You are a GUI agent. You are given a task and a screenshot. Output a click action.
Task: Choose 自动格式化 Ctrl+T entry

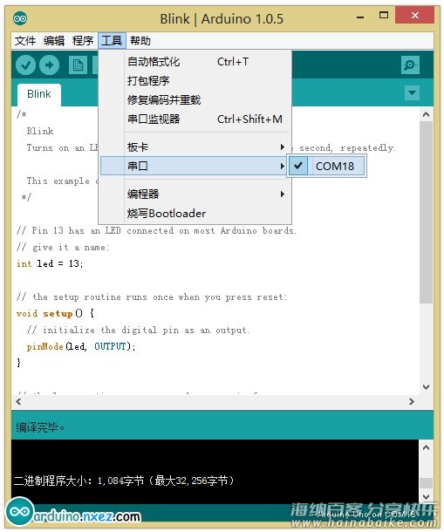196,62
